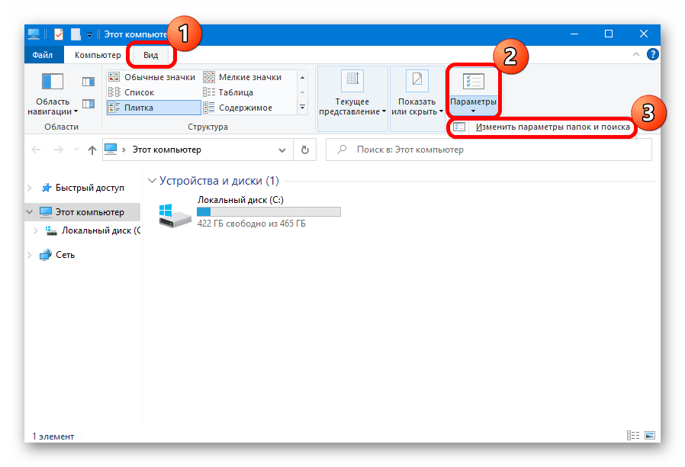Click the C: drive capacity bar
This screenshot has height=467, width=685.
269,212
